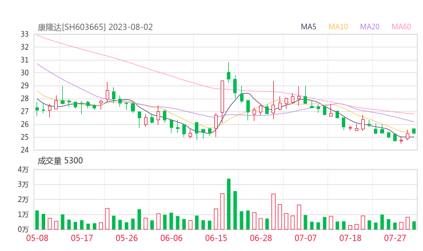423x251 pixels.
Task: Click the 24 price level on the y-axis
Action: [x=25, y=150]
